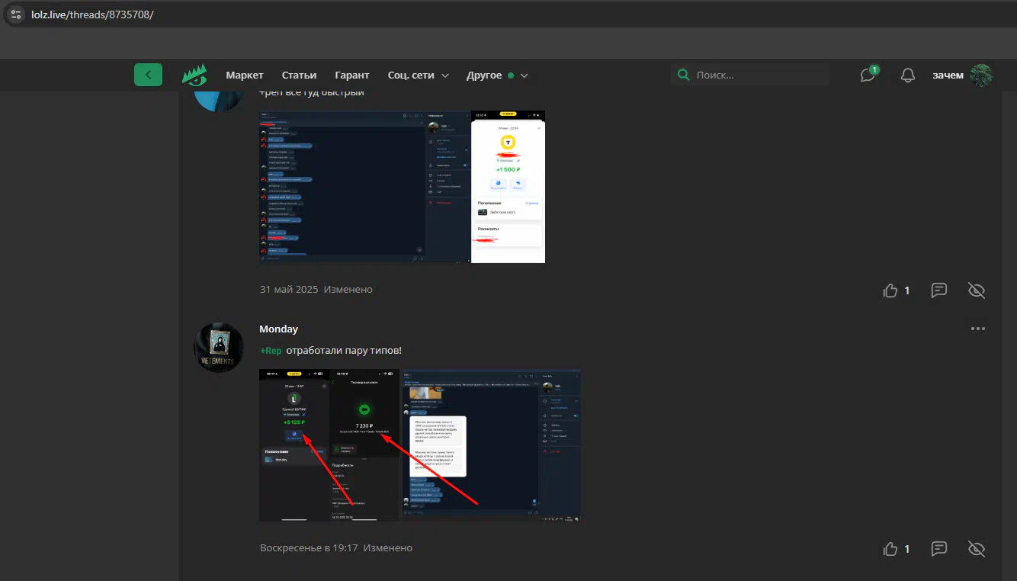Image resolution: width=1017 pixels, height=581 pixels.
Task: Open the Маркет menu item
Action: [x=245, y=75]
